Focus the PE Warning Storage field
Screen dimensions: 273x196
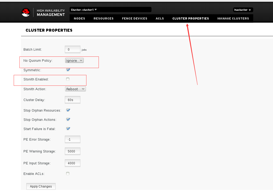73,151
